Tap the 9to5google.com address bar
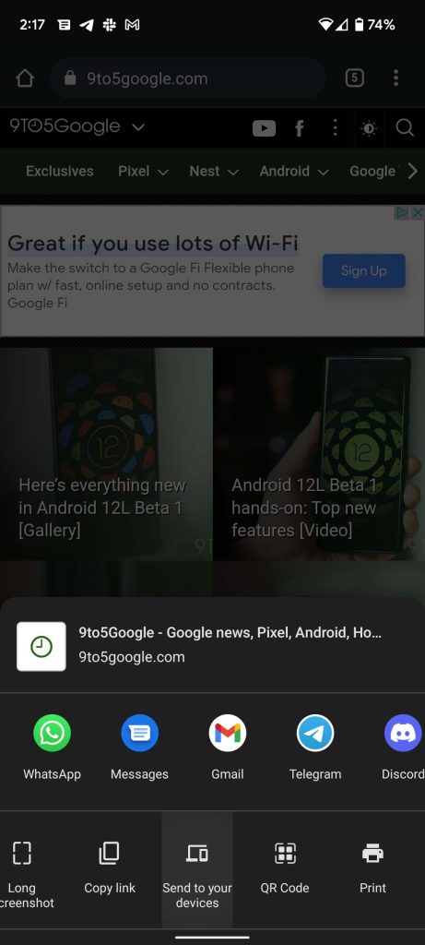The width and height of the screenshot is (425, 945). (x=187, y=78)
